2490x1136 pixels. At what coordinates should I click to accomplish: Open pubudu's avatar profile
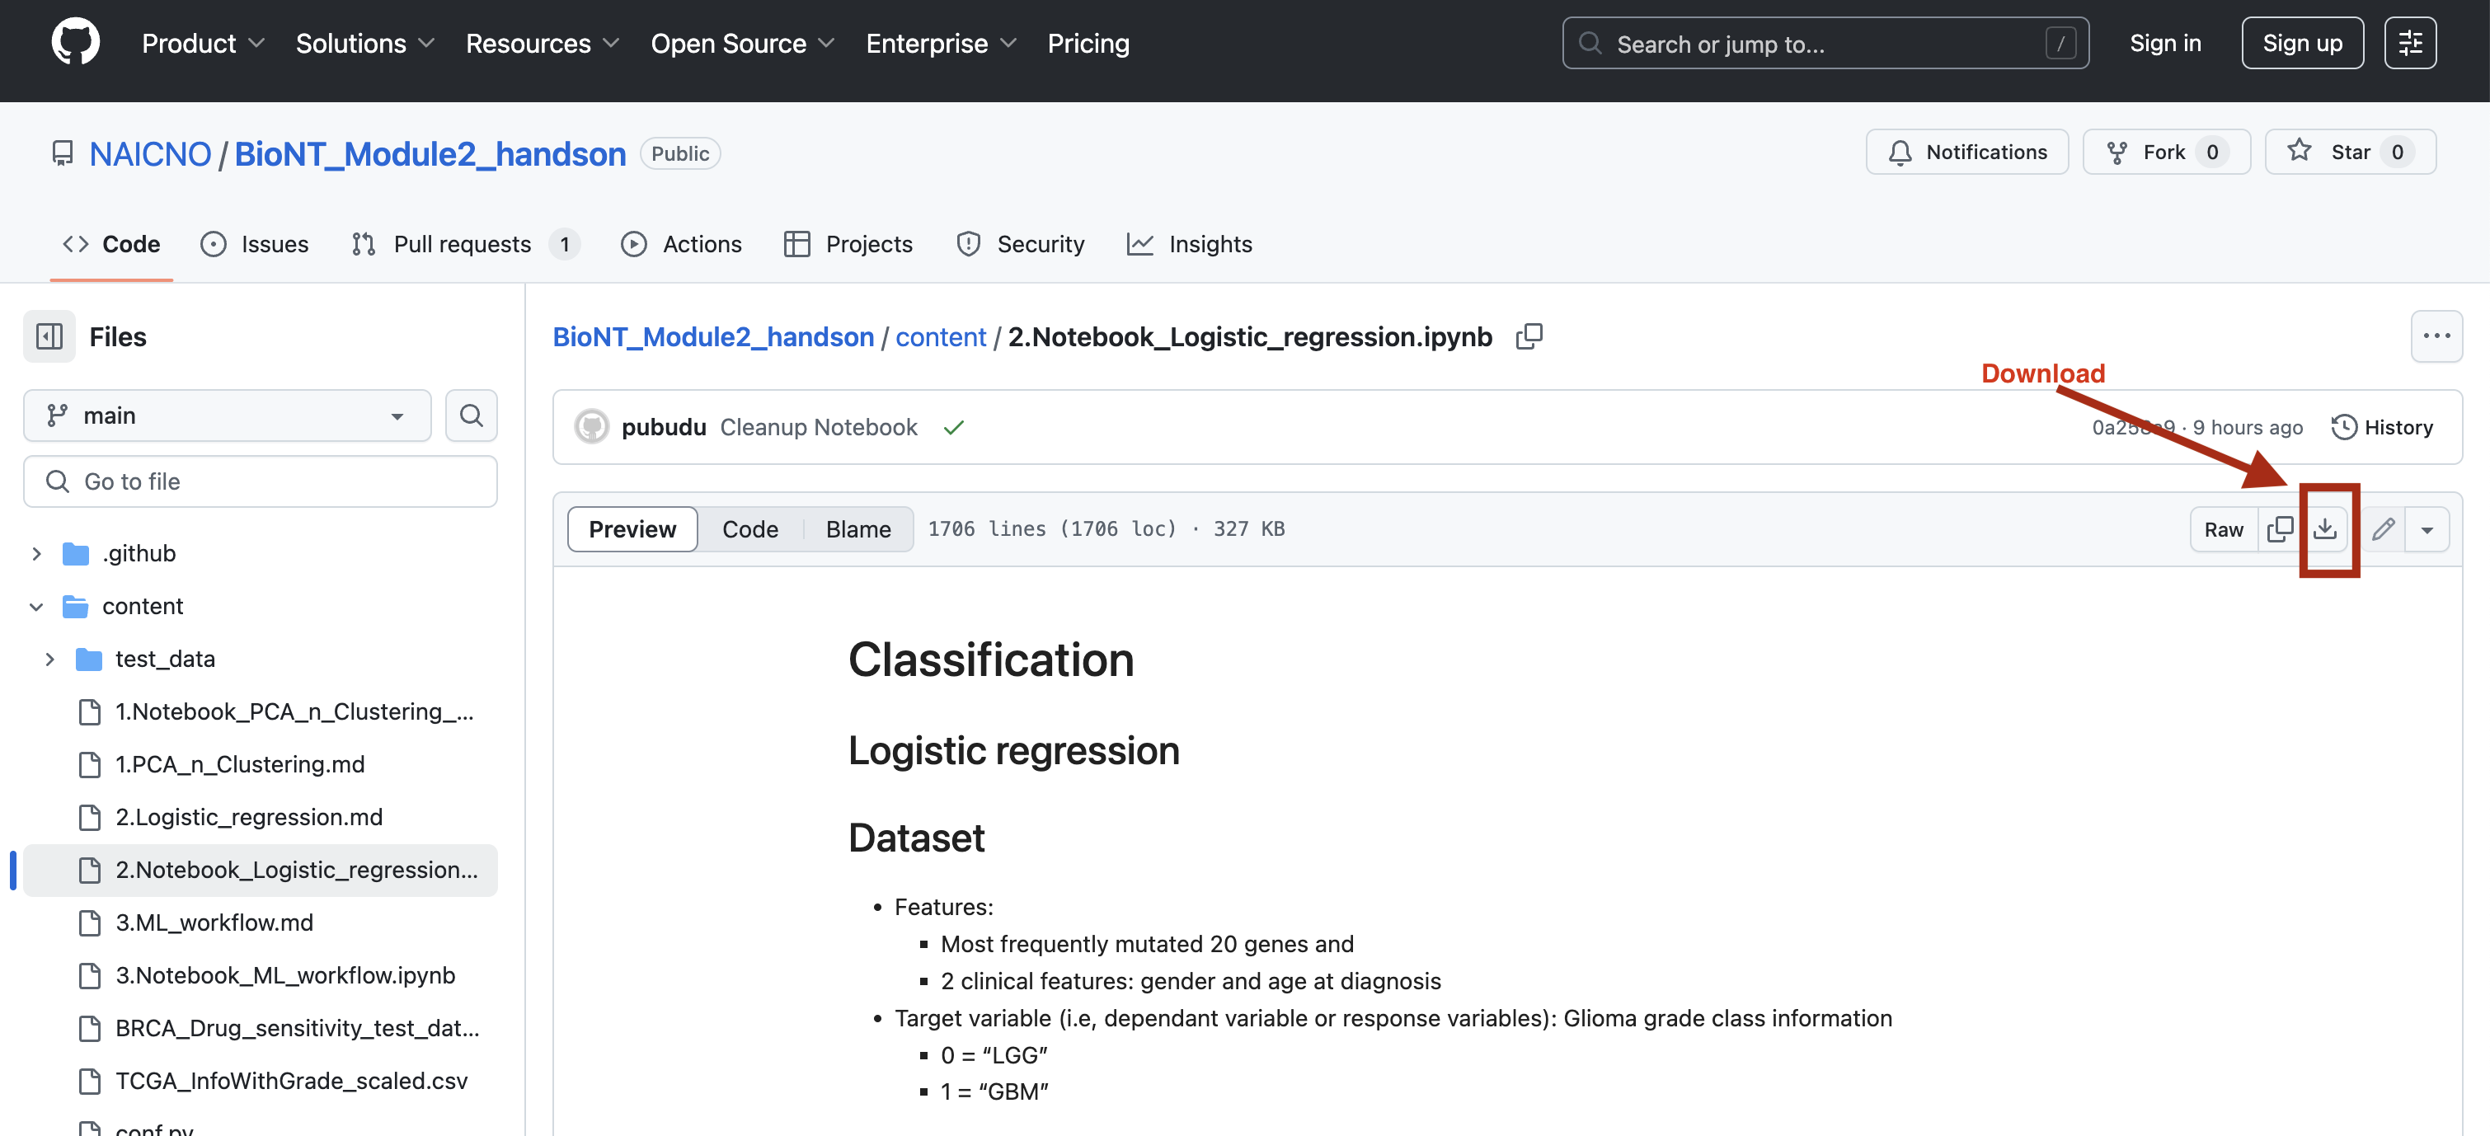coord(591,426)
